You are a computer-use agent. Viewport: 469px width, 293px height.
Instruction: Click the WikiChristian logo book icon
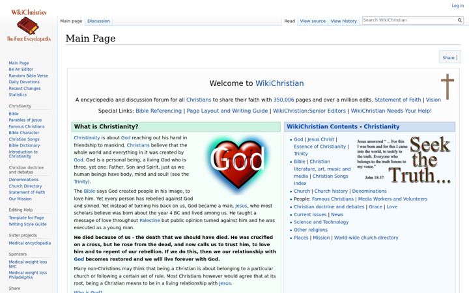coord(28,25)
